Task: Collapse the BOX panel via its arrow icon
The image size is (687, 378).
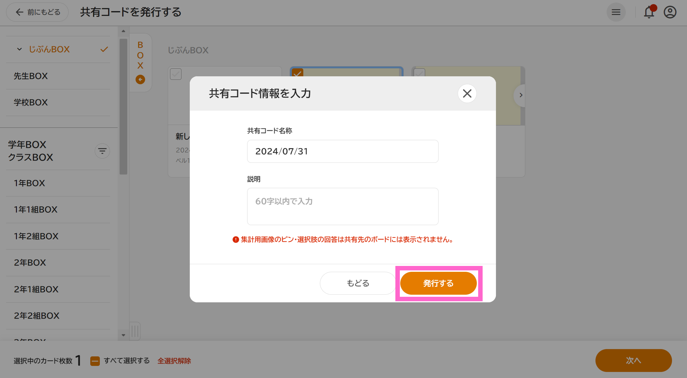Action: pos(140,79)
